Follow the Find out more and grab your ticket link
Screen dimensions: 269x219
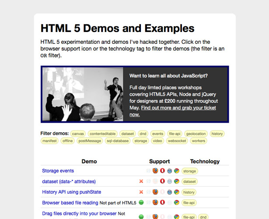point(178,108)
